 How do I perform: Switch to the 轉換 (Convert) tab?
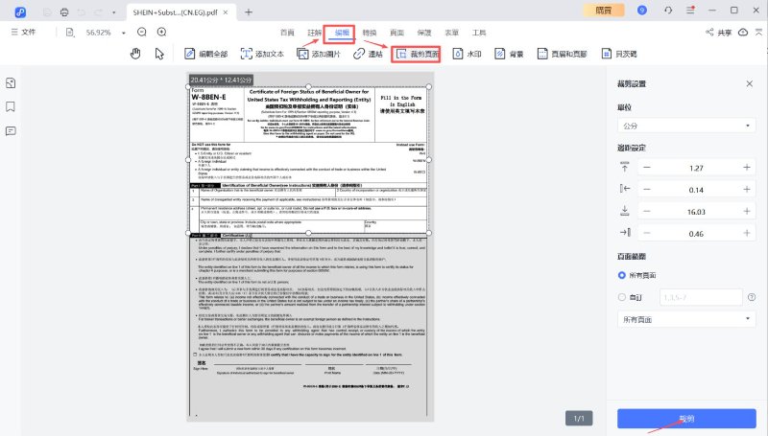[x=370, y=33]
